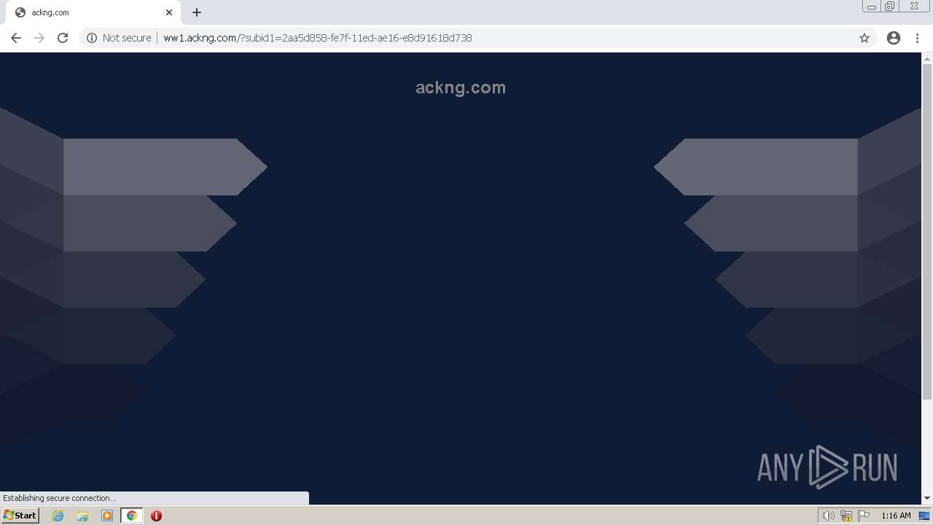The width and height of the screenshot is (933, 525).
Task: Click the 'Not secure' label
Action: (127, 38)
